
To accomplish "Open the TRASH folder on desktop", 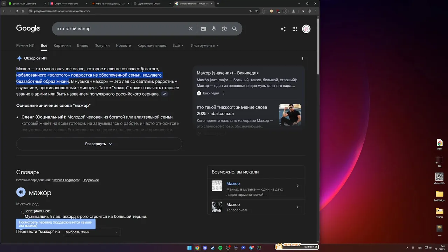I will point(439,212).
